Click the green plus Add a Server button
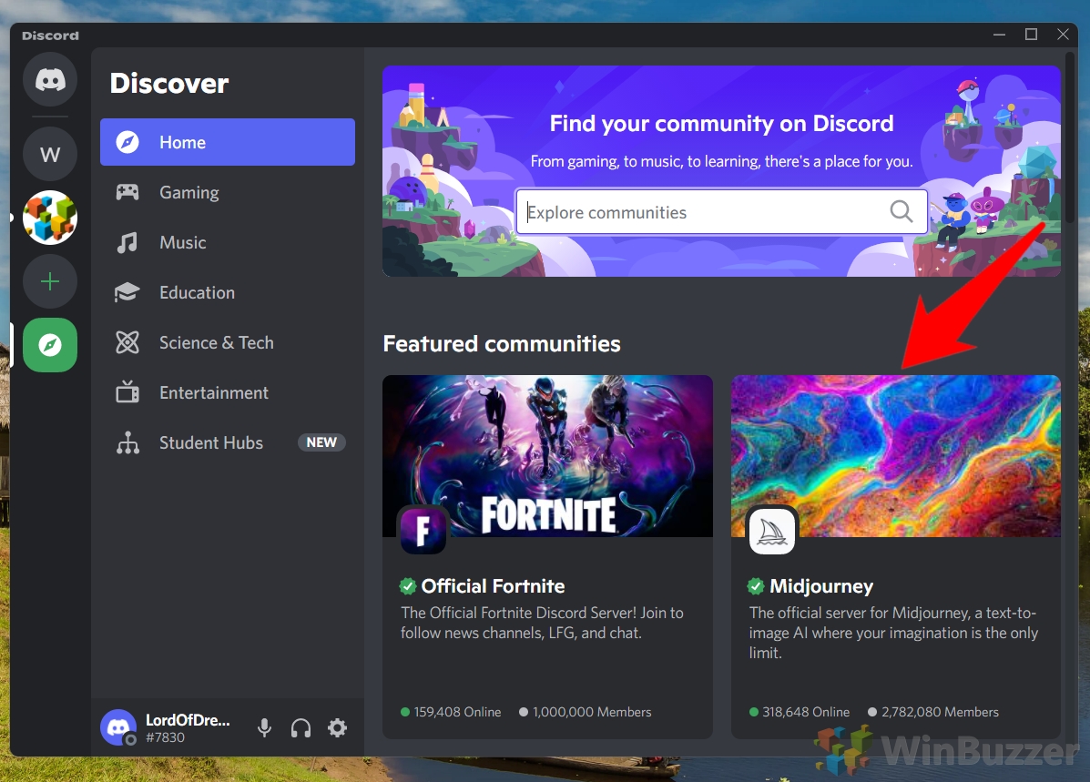 (50, 281)
